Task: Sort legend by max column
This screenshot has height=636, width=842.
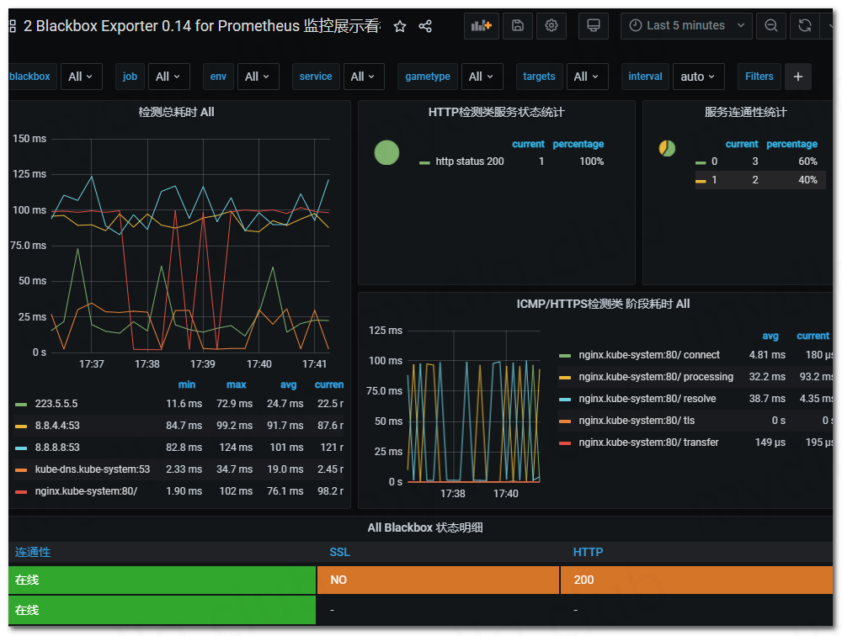Action: click(x=237, y=384)
